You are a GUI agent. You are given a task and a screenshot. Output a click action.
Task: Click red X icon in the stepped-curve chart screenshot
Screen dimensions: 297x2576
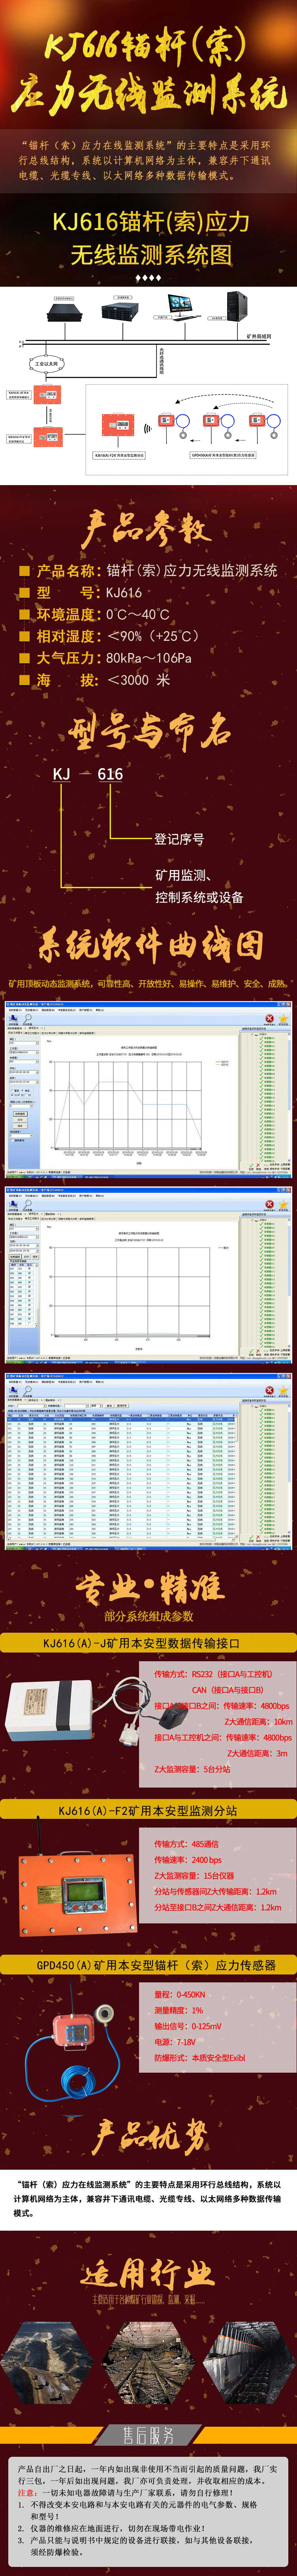pos(269,1019)
